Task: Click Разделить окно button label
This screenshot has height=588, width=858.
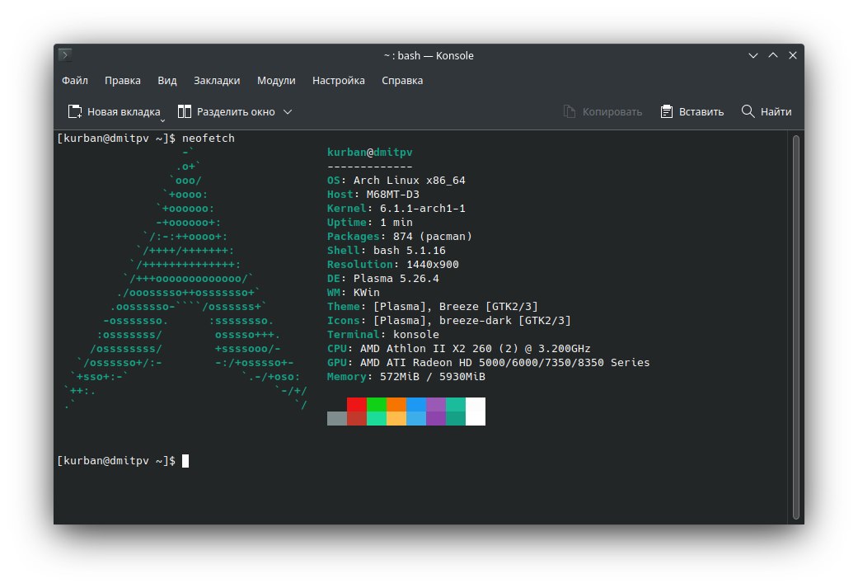Action: pyautogui.click(x=236, y=111)
